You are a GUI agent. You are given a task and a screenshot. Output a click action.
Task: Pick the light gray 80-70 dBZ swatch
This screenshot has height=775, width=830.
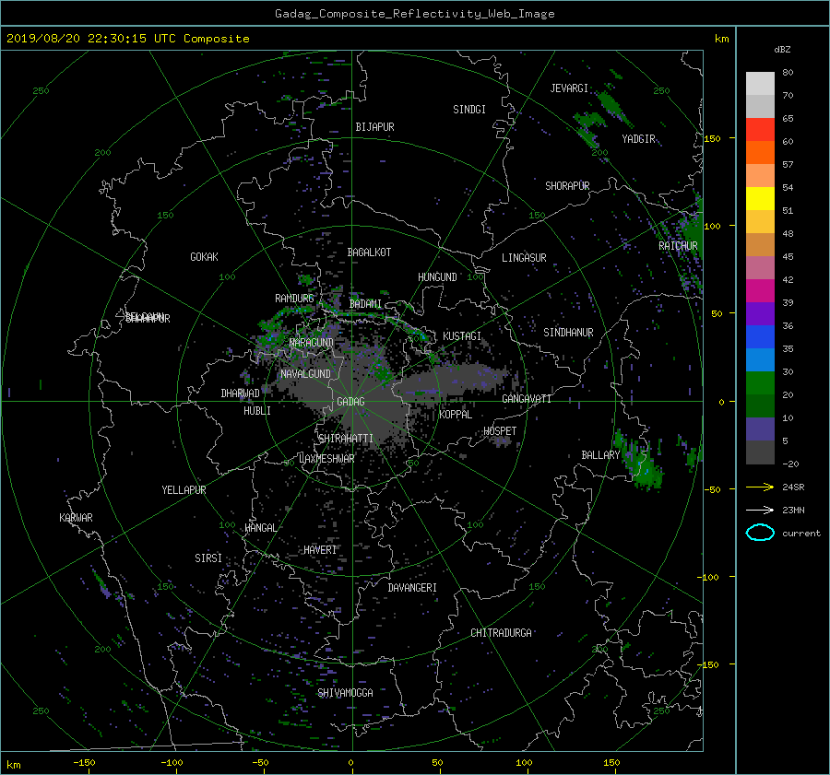coord(760,84)
